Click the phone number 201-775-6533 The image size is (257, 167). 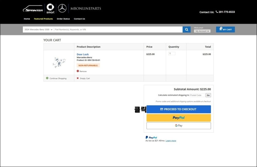click(227, 12)
